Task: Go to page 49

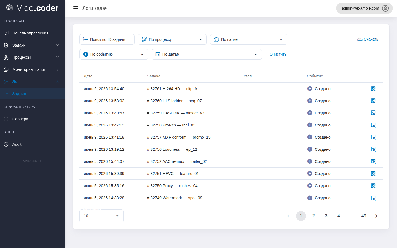Action: pos(364,216)
